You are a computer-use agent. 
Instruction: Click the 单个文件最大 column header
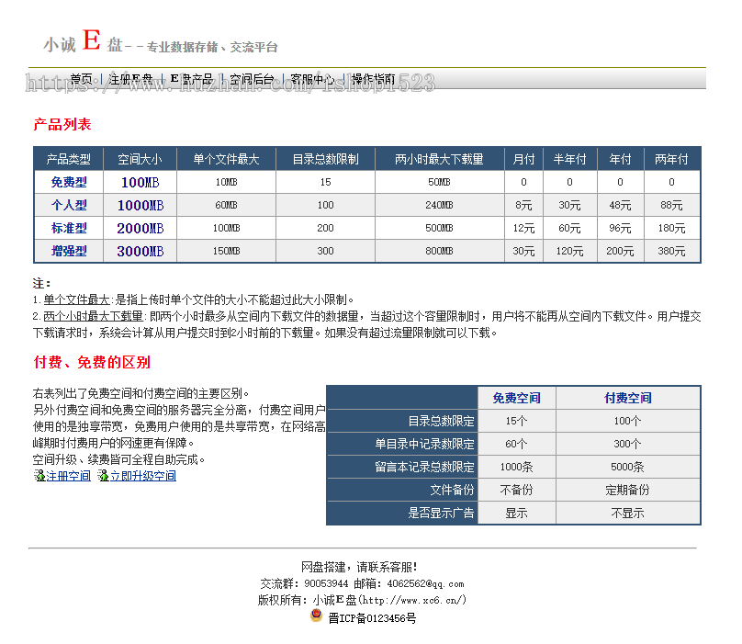click(x=226, y=159)
